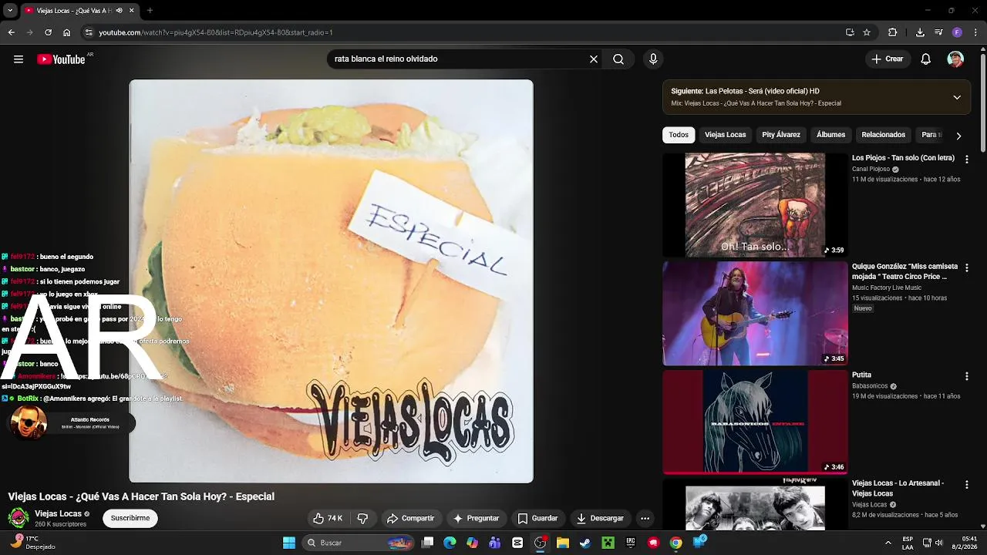Dislike the video with thumbs-down
Image resolution: width=987 pixels, height=555 pixels.
tap(362, 518)
